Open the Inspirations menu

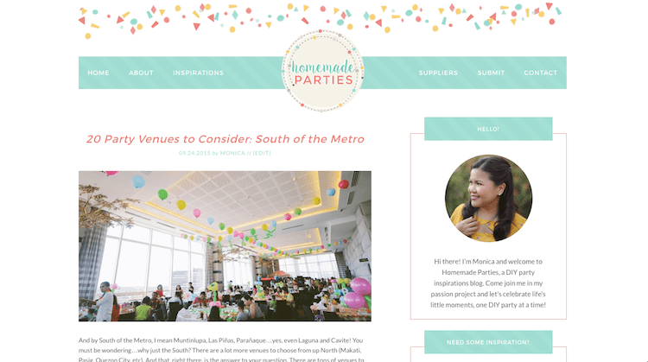198,73
